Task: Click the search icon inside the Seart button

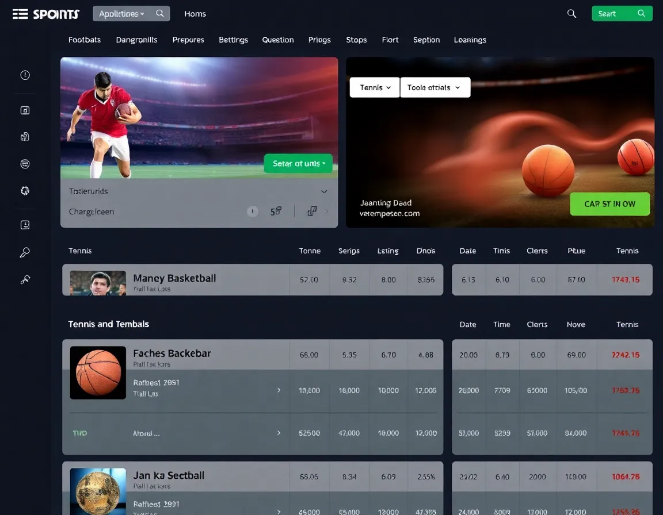Action: (641, 13)
